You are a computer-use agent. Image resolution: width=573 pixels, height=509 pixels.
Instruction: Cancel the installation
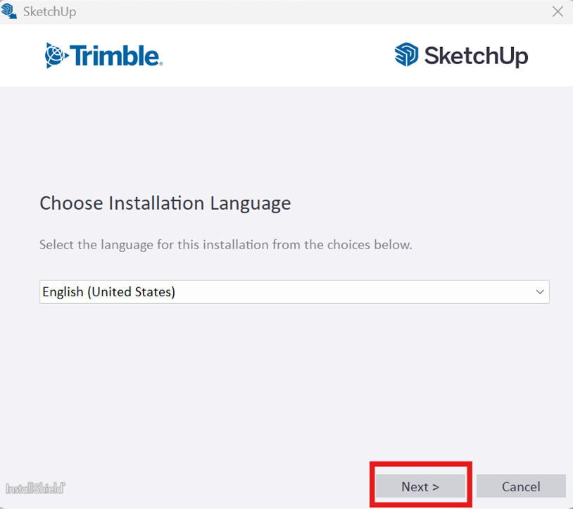[521, 486]
